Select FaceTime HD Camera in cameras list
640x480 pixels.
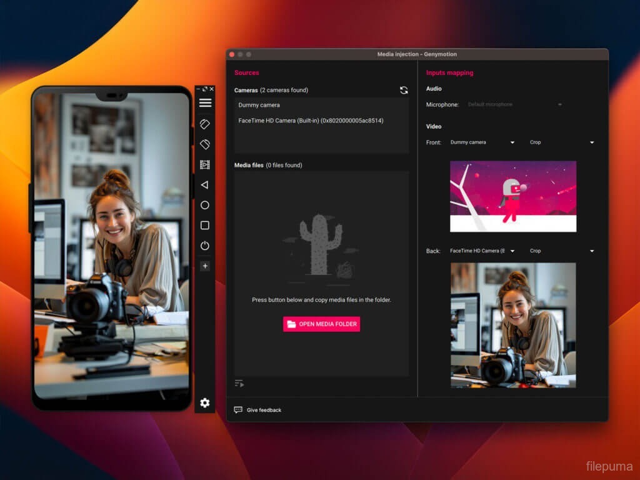click(x=311, y=121)
